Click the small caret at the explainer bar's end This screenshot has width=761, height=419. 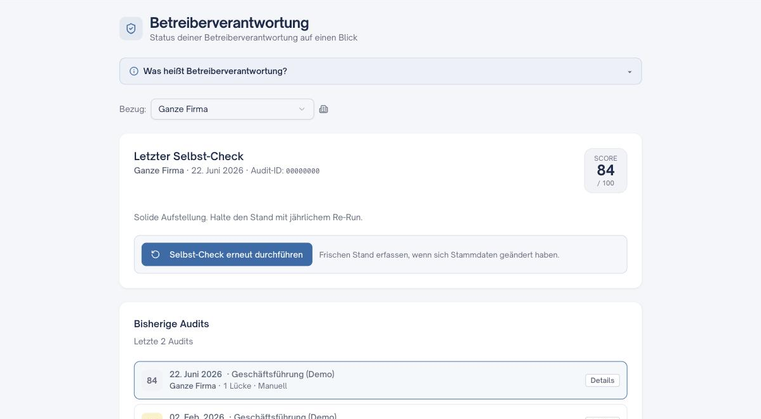click(629, 72)
